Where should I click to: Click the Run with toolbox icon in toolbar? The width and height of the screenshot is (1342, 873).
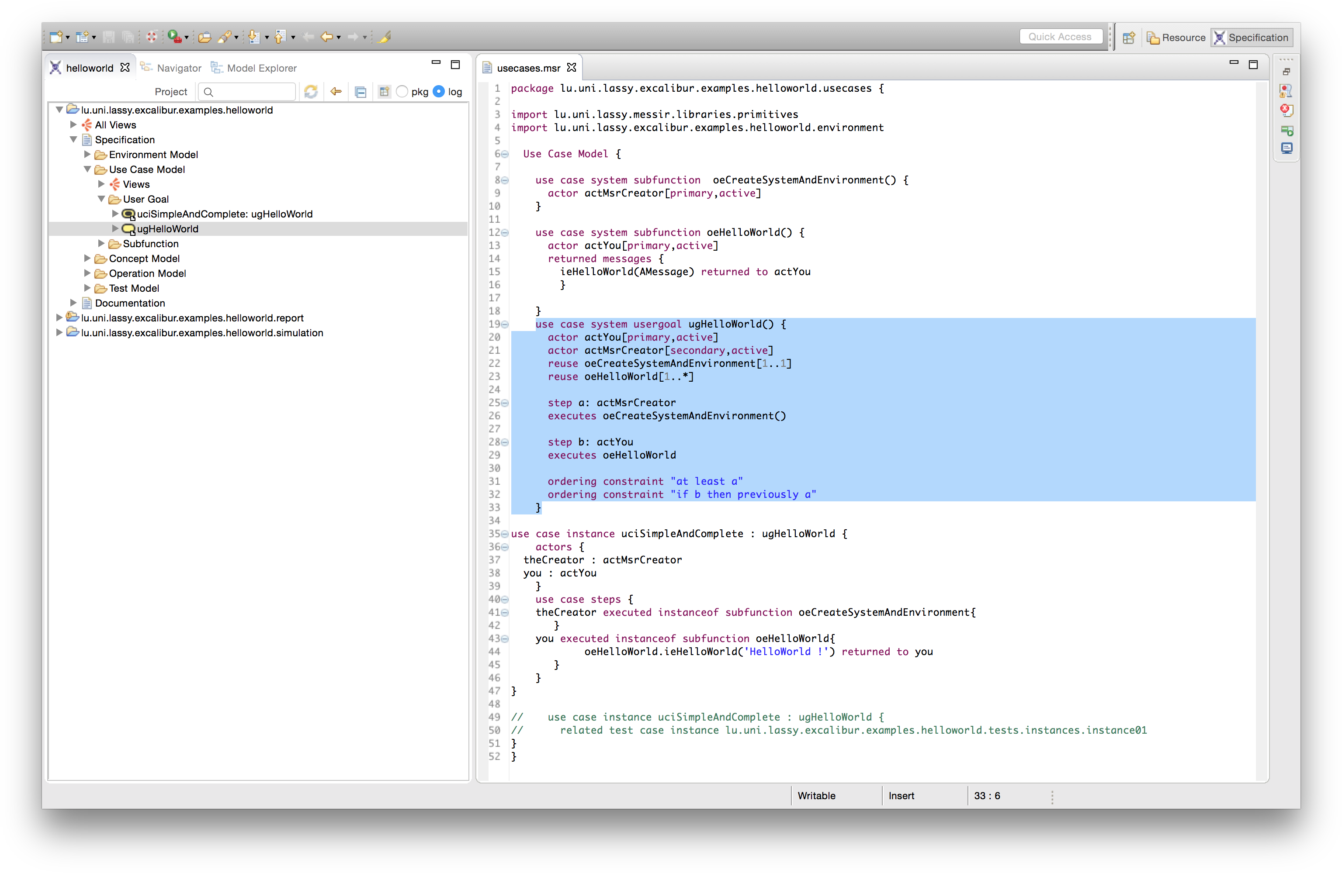(174, 37)
